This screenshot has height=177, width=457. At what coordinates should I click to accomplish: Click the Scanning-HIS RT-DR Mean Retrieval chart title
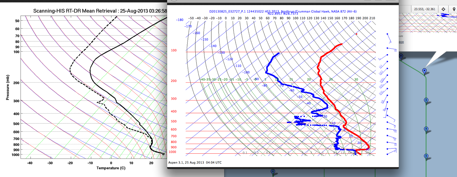pos(99,11)
